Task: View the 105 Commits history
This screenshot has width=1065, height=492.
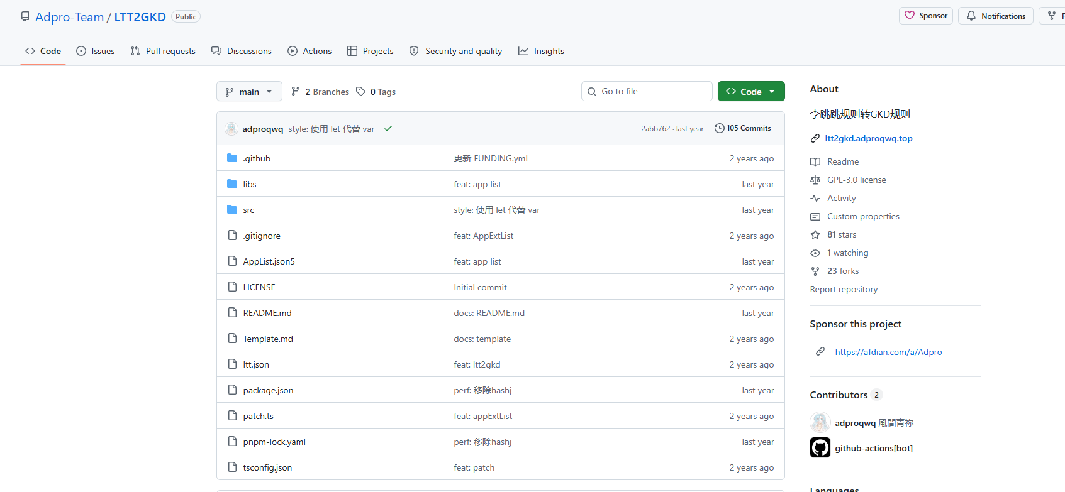Action: tap(742, 128)
